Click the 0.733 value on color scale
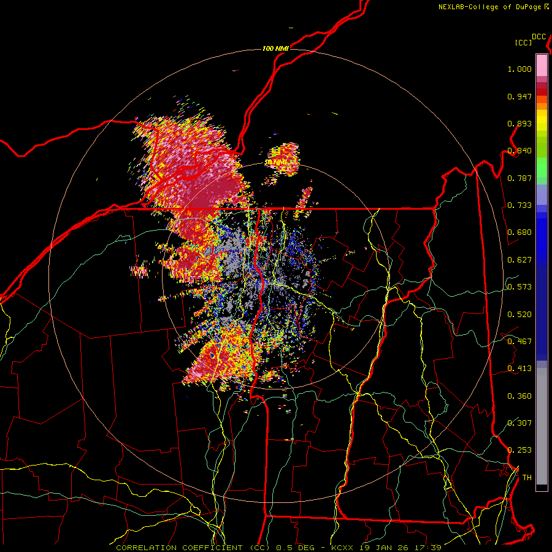The width and height of the screenshot is (552, 552). 519,205
